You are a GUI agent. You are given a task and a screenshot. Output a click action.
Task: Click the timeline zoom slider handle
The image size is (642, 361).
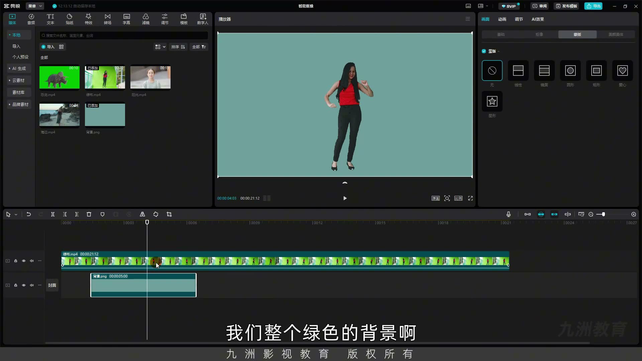603,214
